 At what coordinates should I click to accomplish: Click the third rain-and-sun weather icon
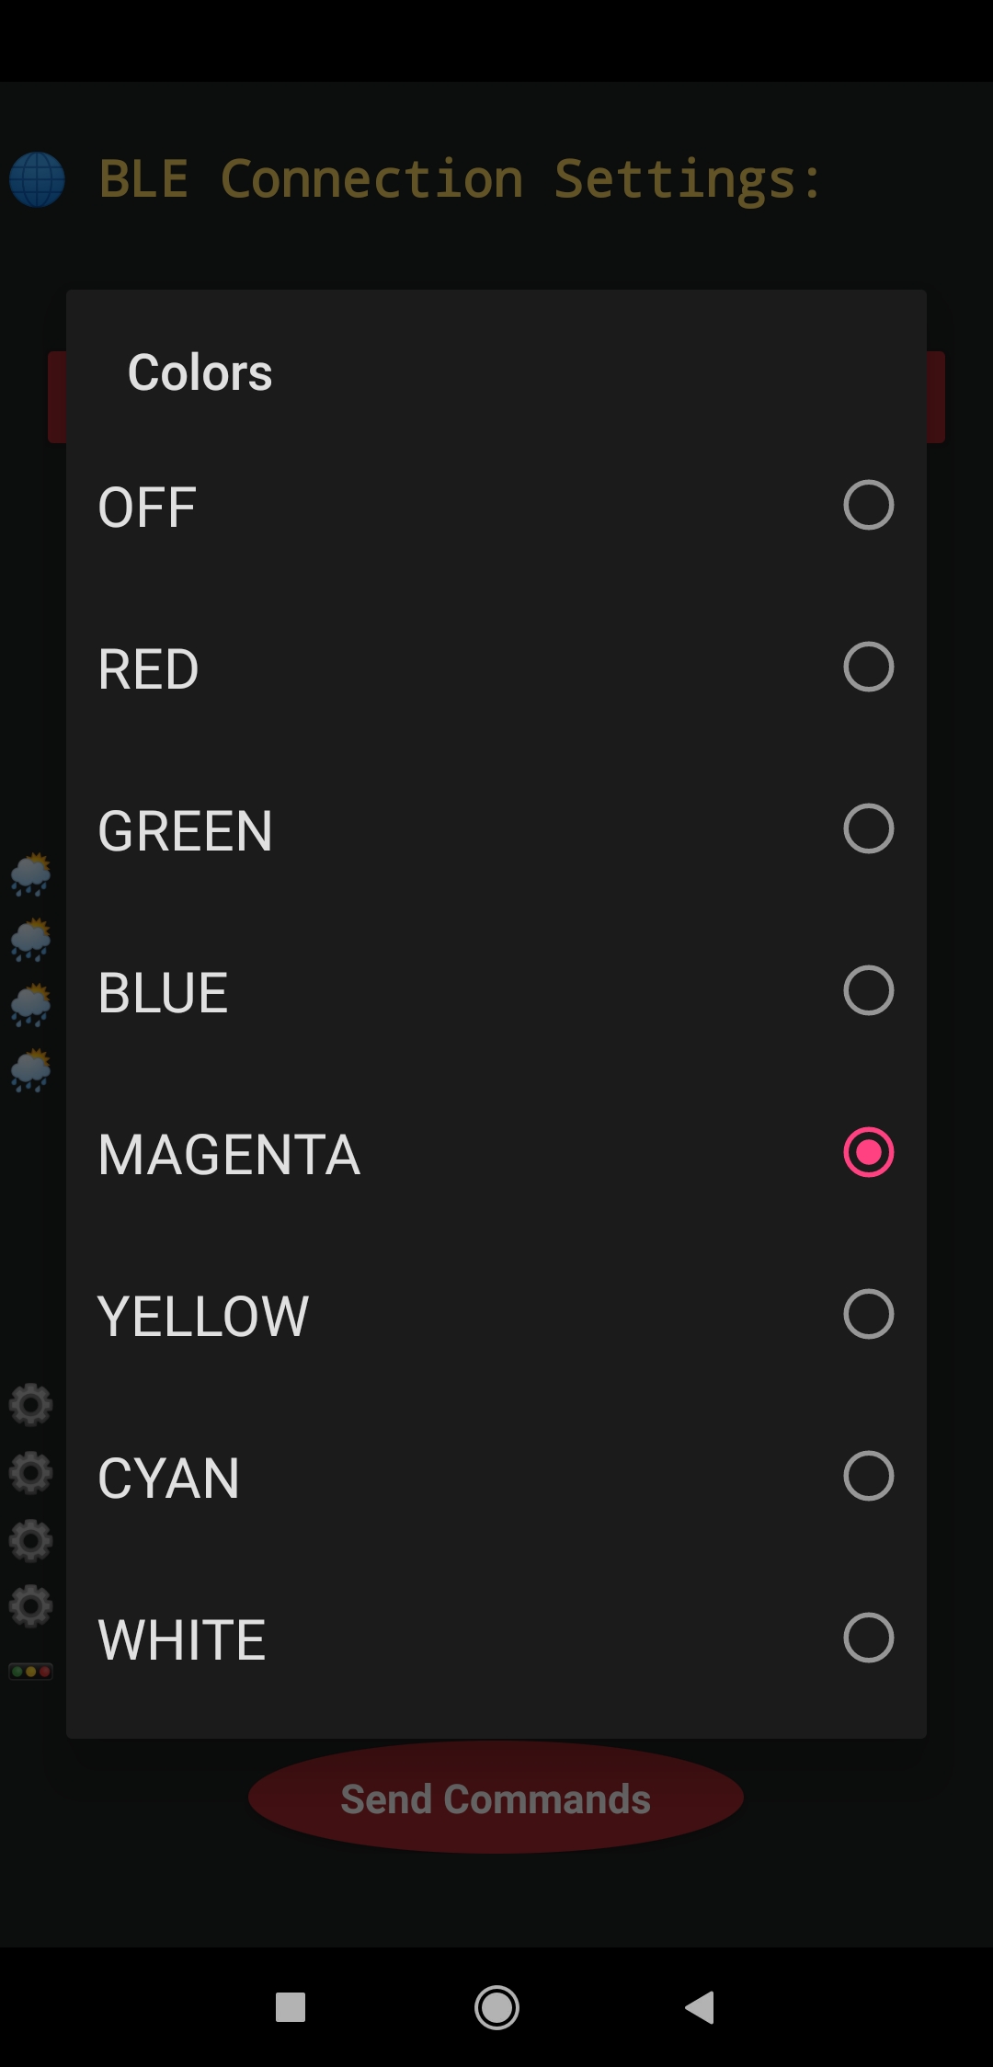pos(30,1004)
